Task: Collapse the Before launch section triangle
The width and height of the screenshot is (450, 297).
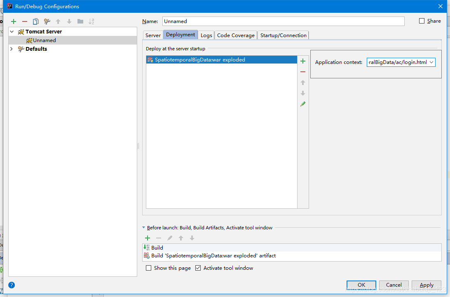Action: pos(143,227)
